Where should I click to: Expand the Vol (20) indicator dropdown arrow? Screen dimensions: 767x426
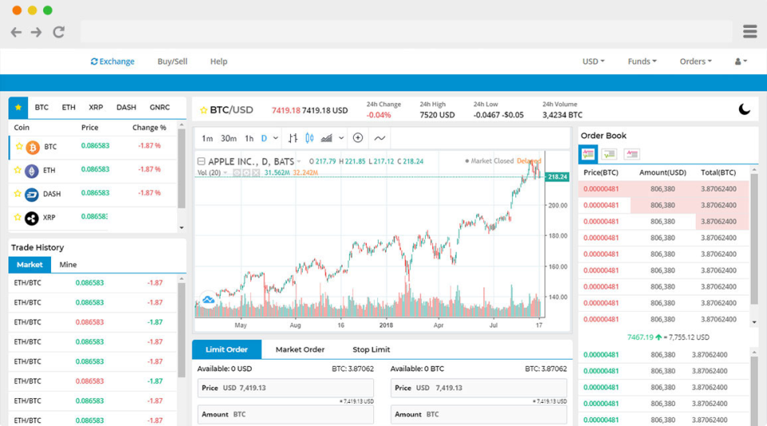pos(225,173)
